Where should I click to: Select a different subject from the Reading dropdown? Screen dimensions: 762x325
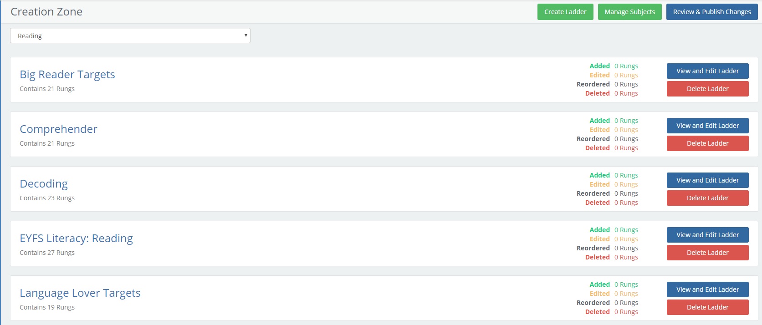tap(130, 36)
